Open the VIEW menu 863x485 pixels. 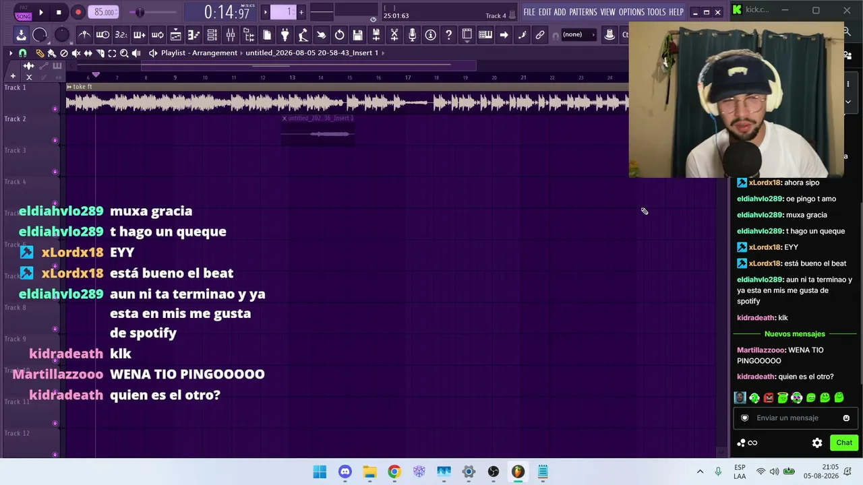click(607, 12)
